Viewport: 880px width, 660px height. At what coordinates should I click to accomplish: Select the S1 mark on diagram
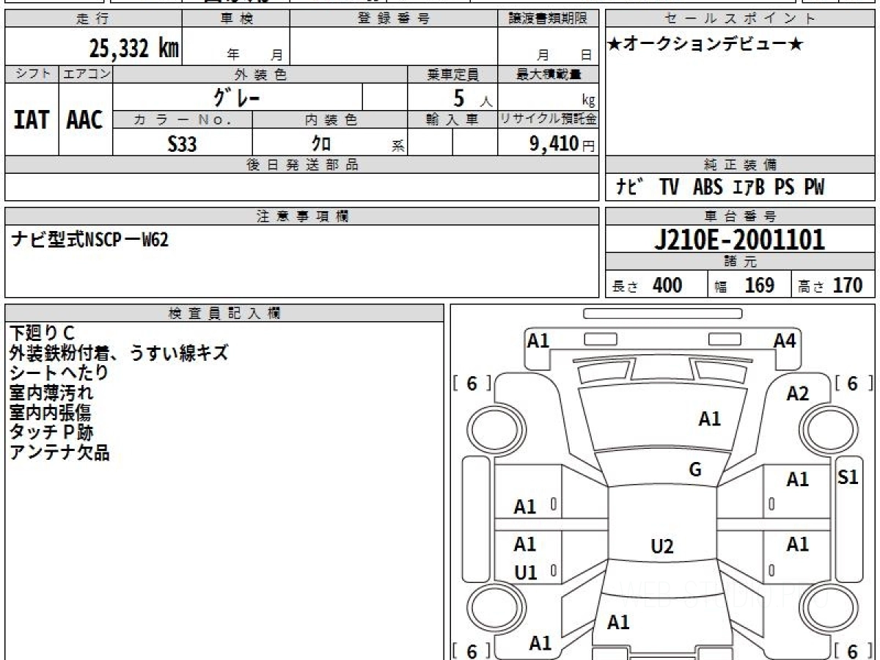pos(848,477)
